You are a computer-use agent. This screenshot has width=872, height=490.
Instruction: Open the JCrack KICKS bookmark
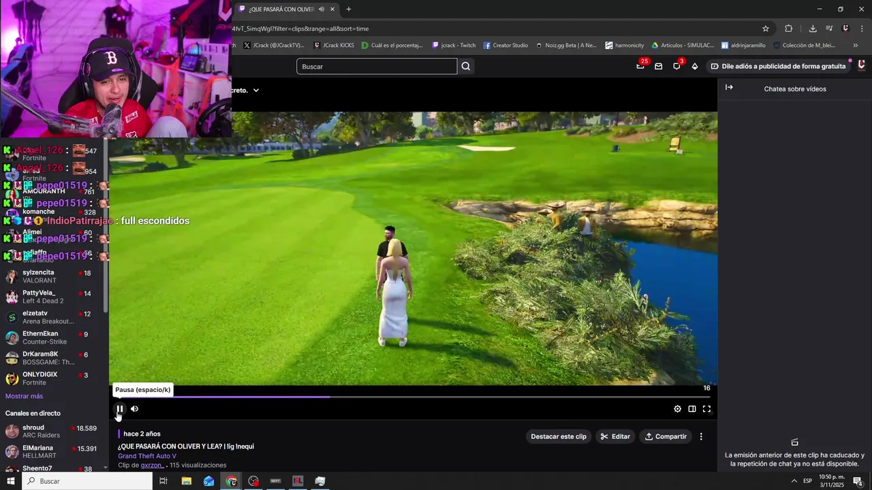pyautogui.click(x=334, y=46)
